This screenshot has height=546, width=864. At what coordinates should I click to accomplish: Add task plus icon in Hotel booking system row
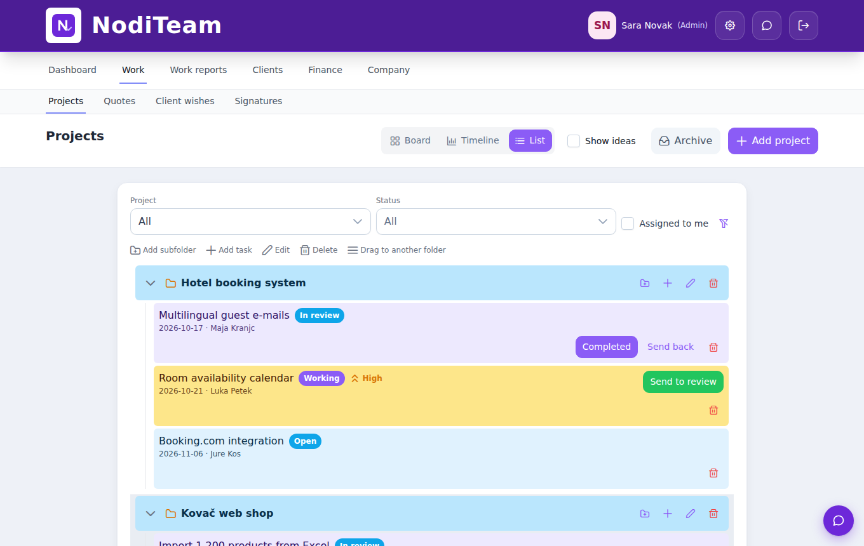[x=668, y=283]
